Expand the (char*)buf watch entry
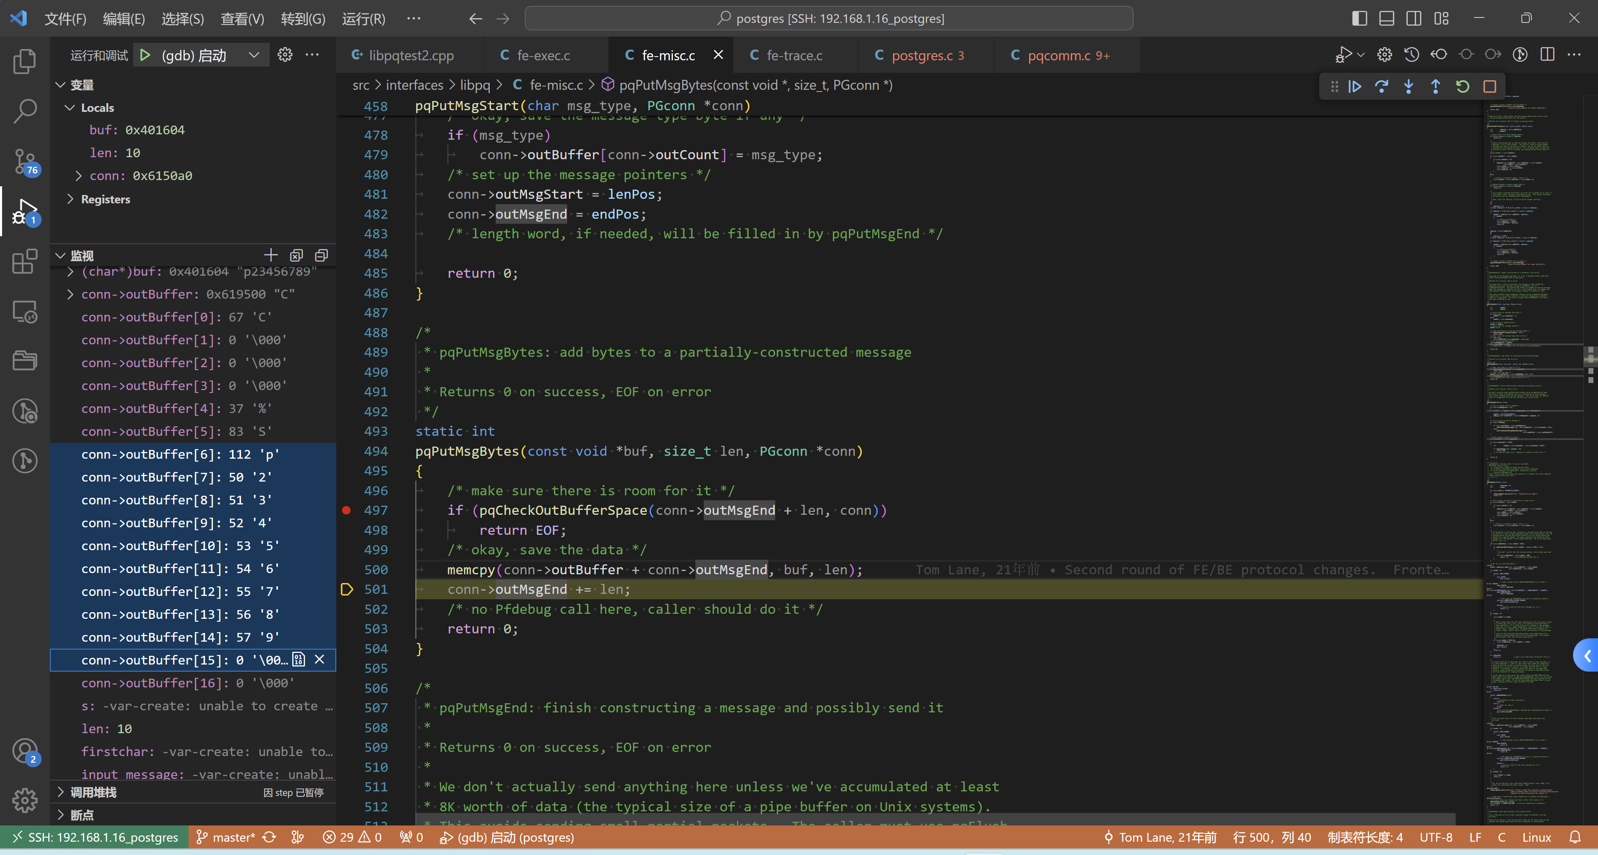 click(x=69, y=272)
